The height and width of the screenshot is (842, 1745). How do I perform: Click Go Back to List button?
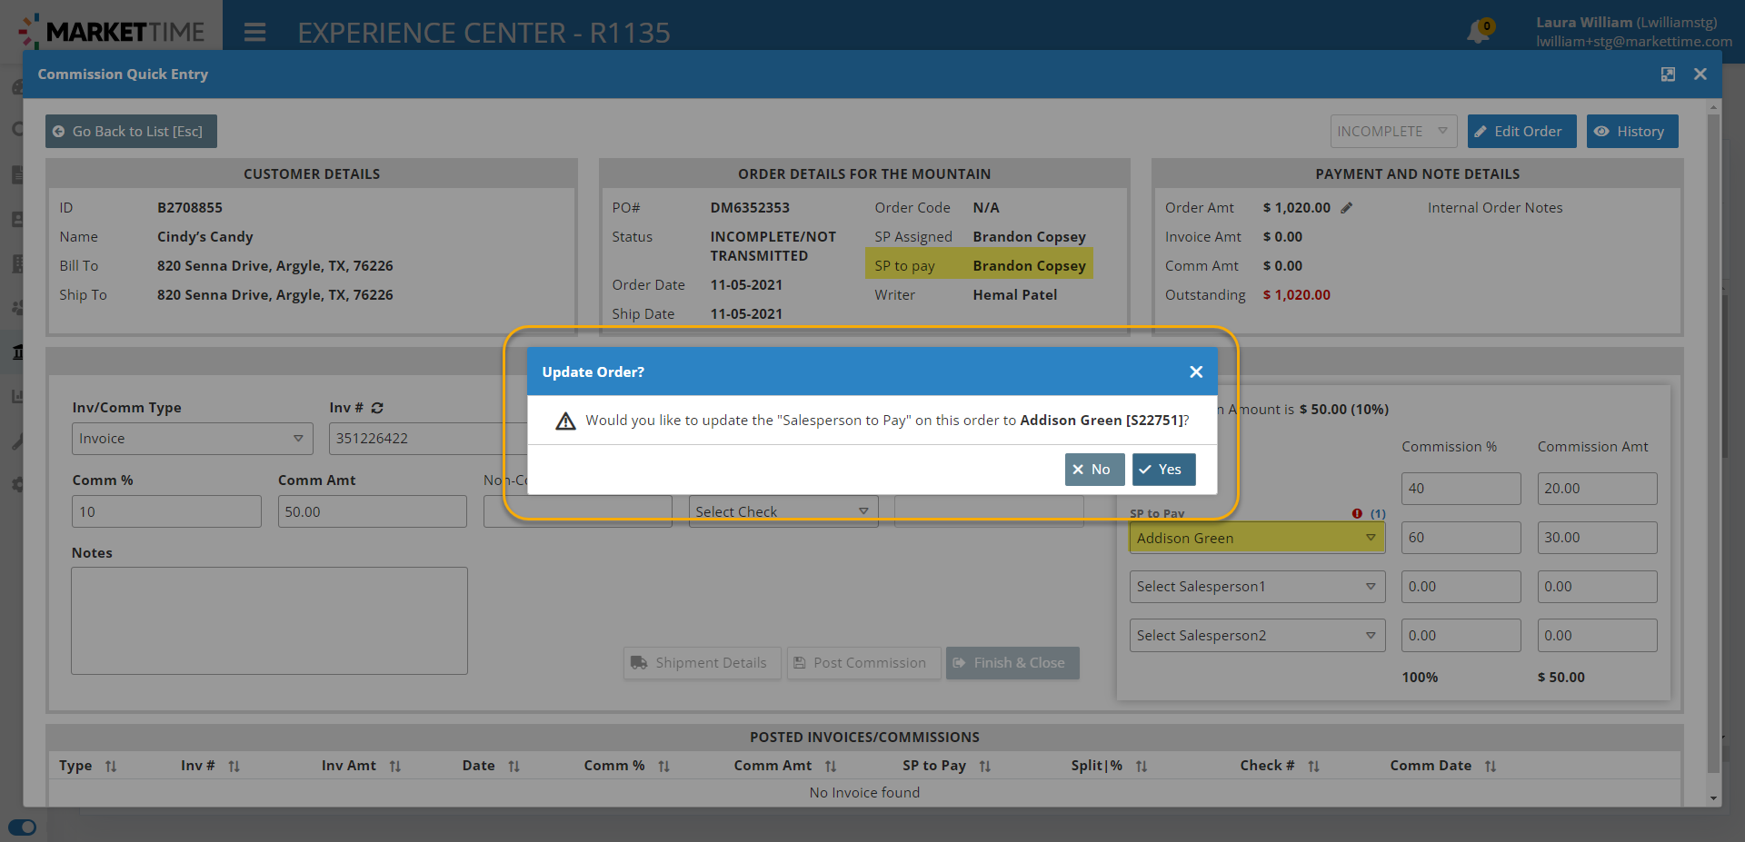point(131,132)
